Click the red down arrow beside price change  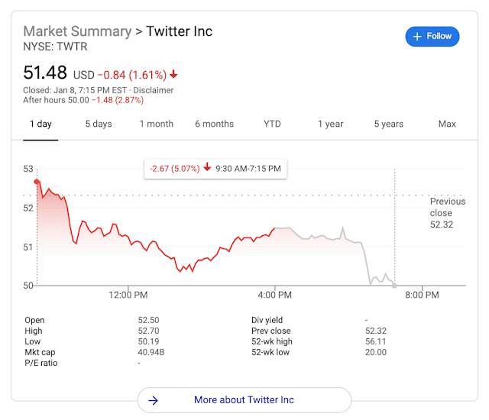[x=174, y=74]
